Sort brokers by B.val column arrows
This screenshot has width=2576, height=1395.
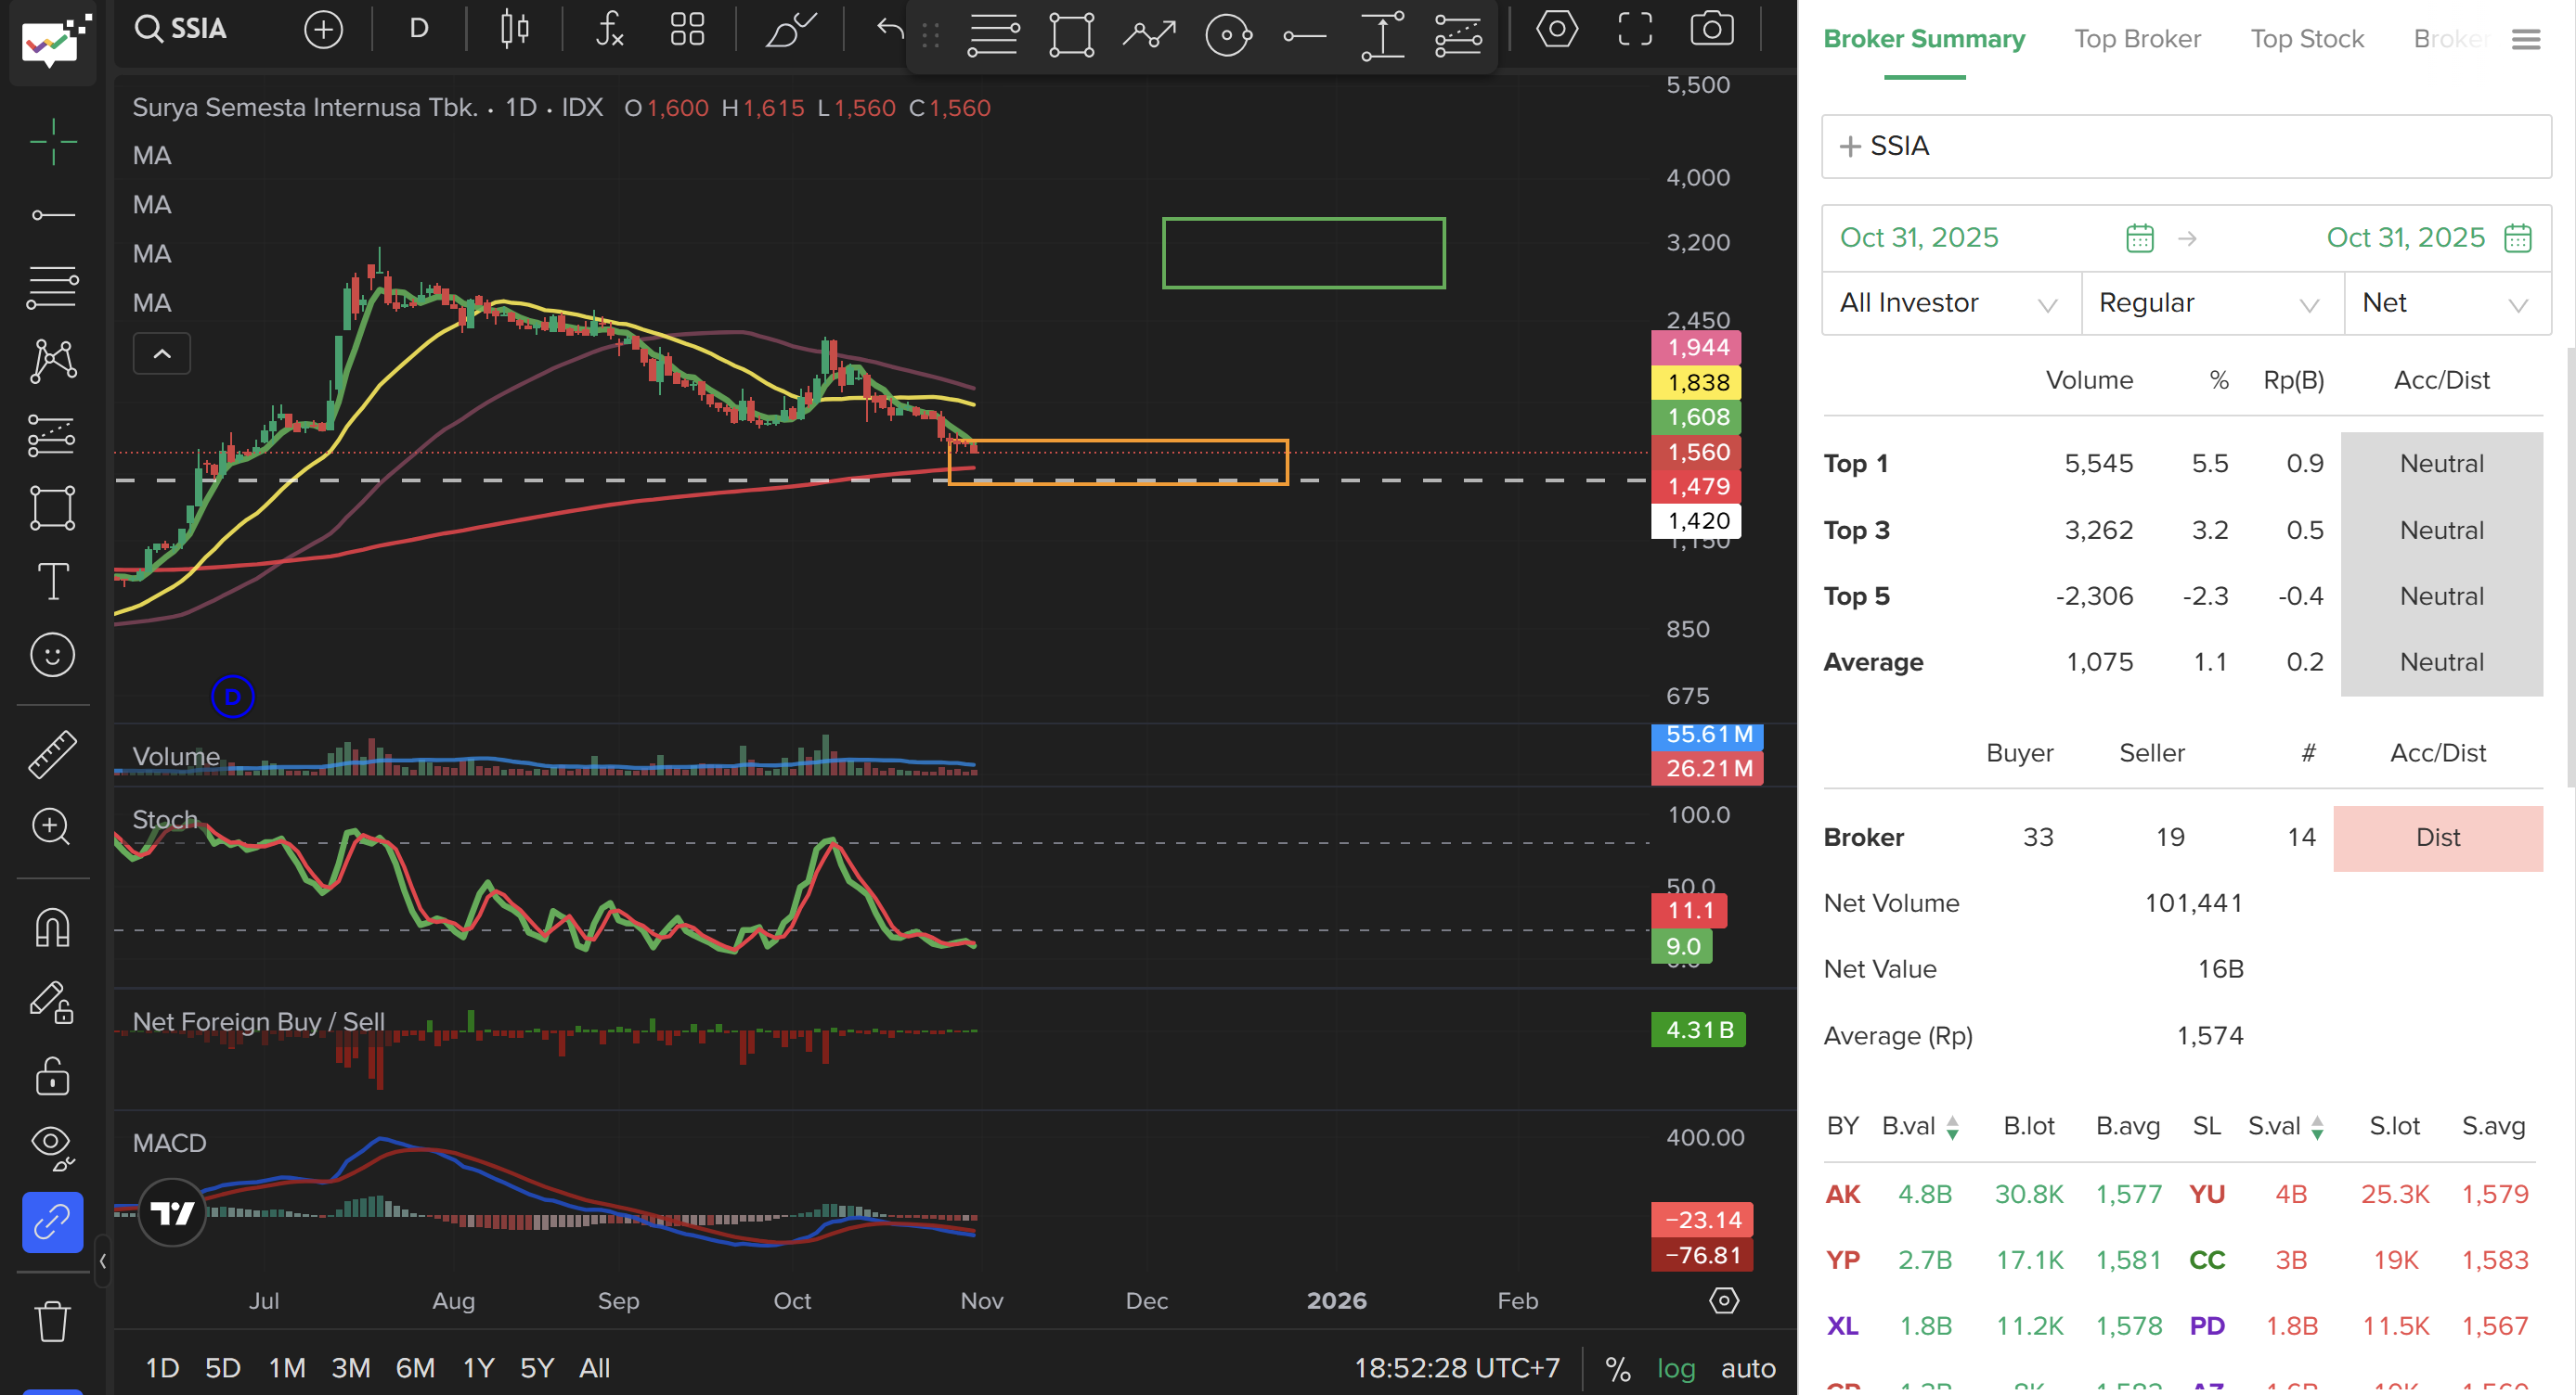(1952, 1128)
